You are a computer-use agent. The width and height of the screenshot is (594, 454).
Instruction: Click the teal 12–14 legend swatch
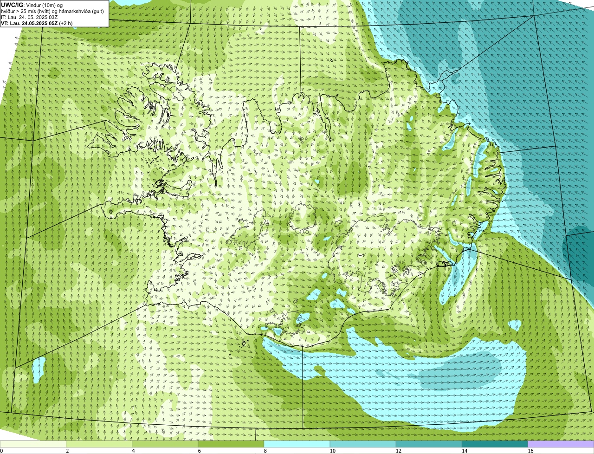coord(429,444)
